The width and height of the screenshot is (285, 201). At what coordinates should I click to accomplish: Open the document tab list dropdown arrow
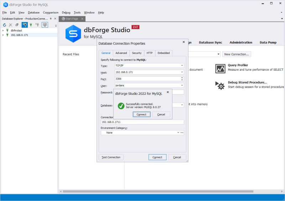coord(282,19)
